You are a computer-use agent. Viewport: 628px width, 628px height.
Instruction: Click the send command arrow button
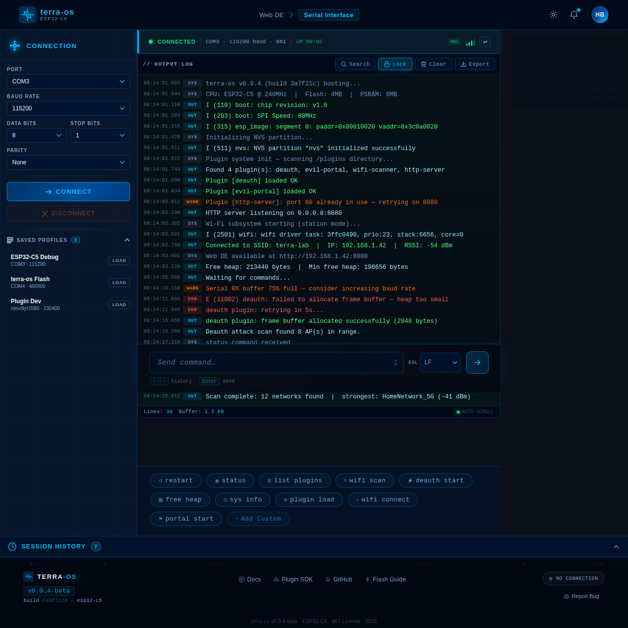[x=477, y=362]
